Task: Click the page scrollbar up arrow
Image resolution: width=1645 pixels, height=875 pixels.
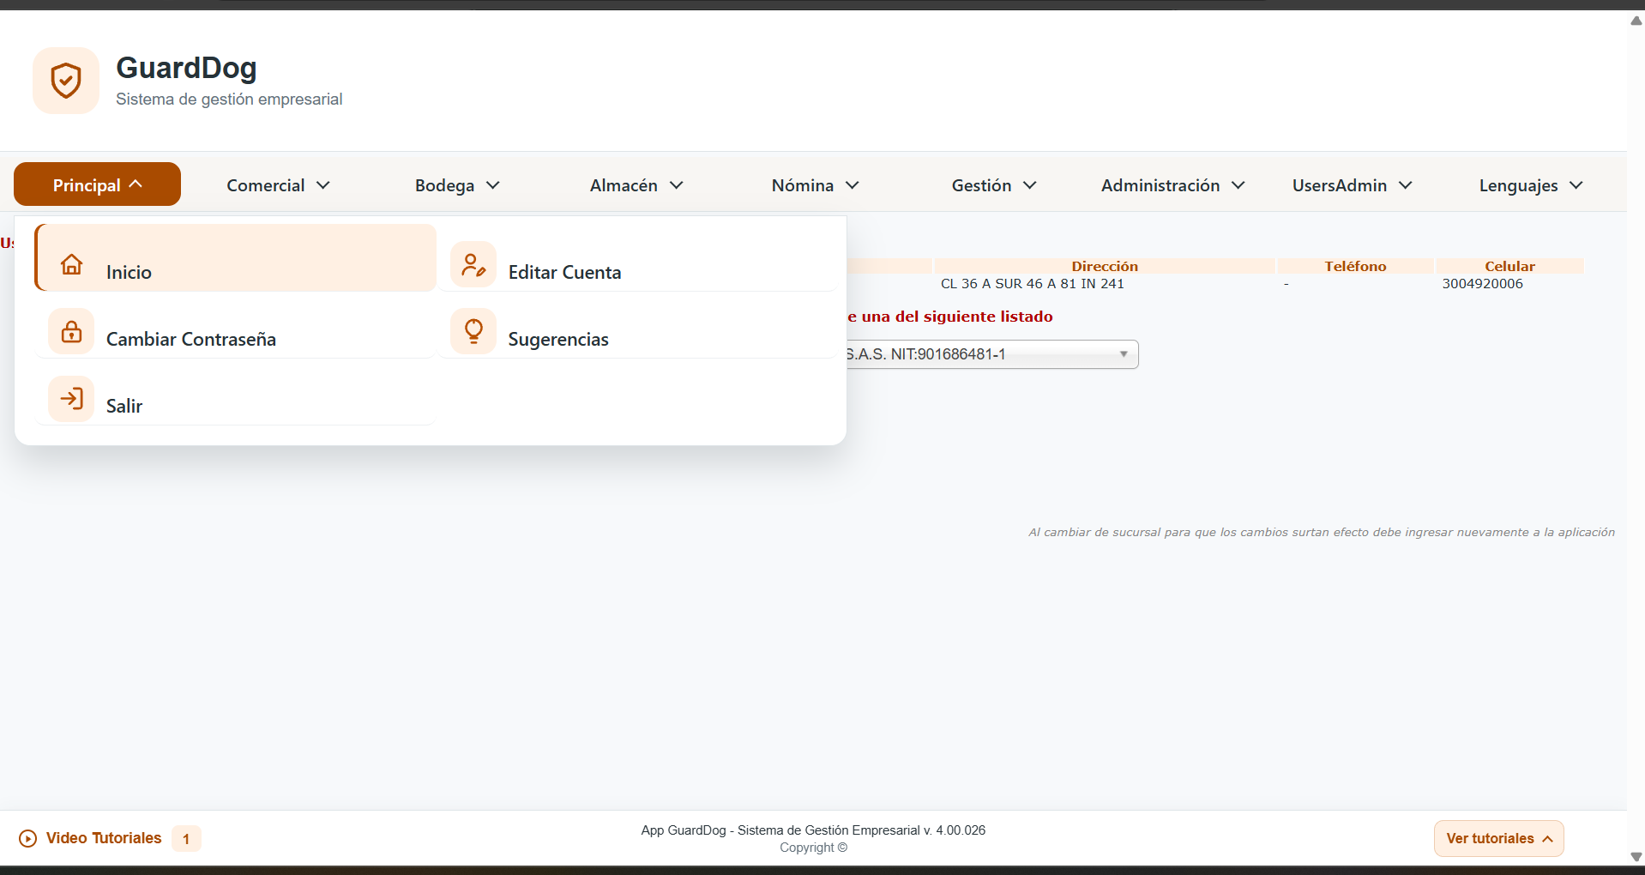Action: [x=1636, y=21]
